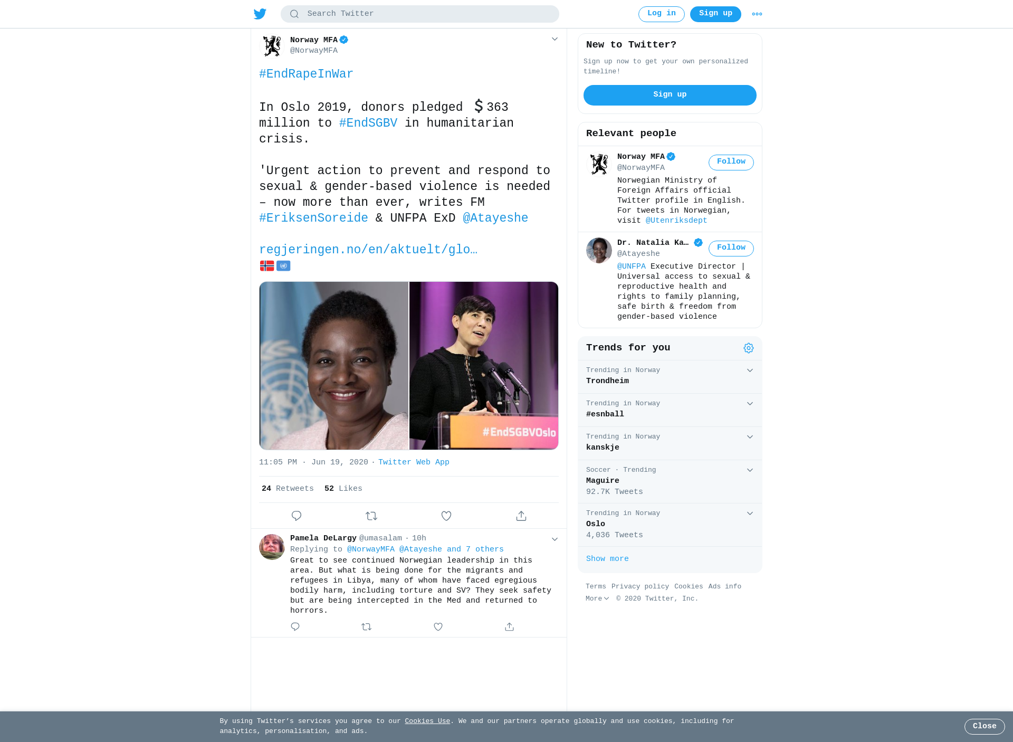This screenshot has width=1013, height=742.
Task: Share Pamela DeLargy's reply
Action: [x=509, y=626]
